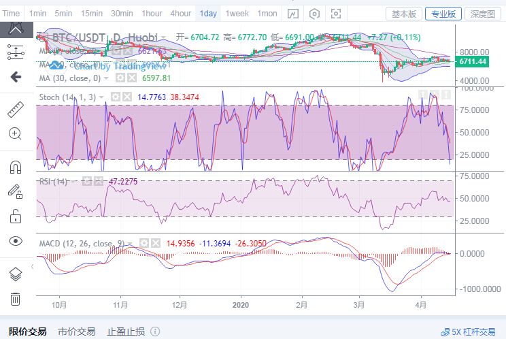Screen dimensions: 506x339
Task: Select the 止盈止损 tab
Action: tap(126, 332)
